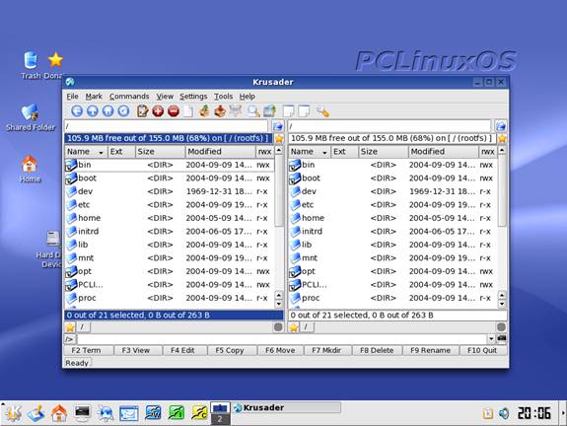Click the unpack archive toolbar icon
The height and width of the screenshot is (426, 567).
220,111
